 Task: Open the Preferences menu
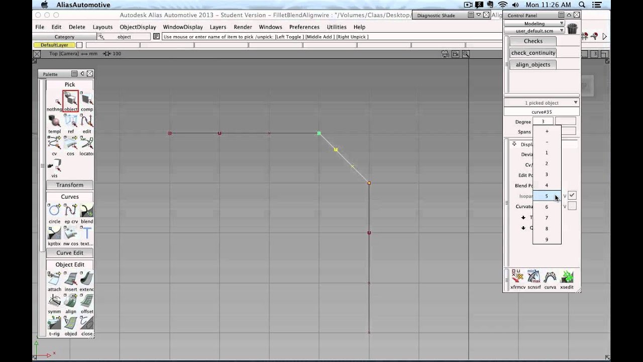(x=304, y=27)
